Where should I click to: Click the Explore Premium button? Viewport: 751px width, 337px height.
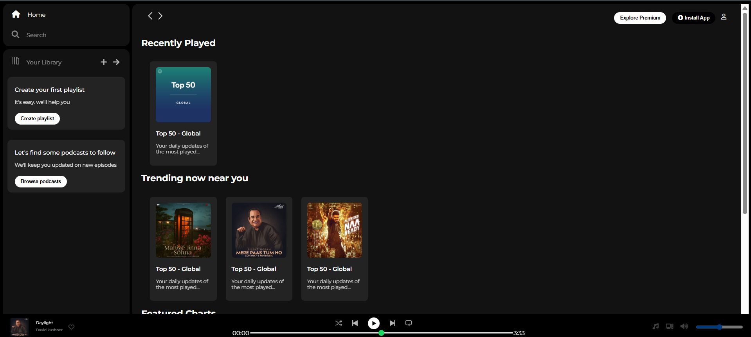pyautogui.click(x=640, y=18)
